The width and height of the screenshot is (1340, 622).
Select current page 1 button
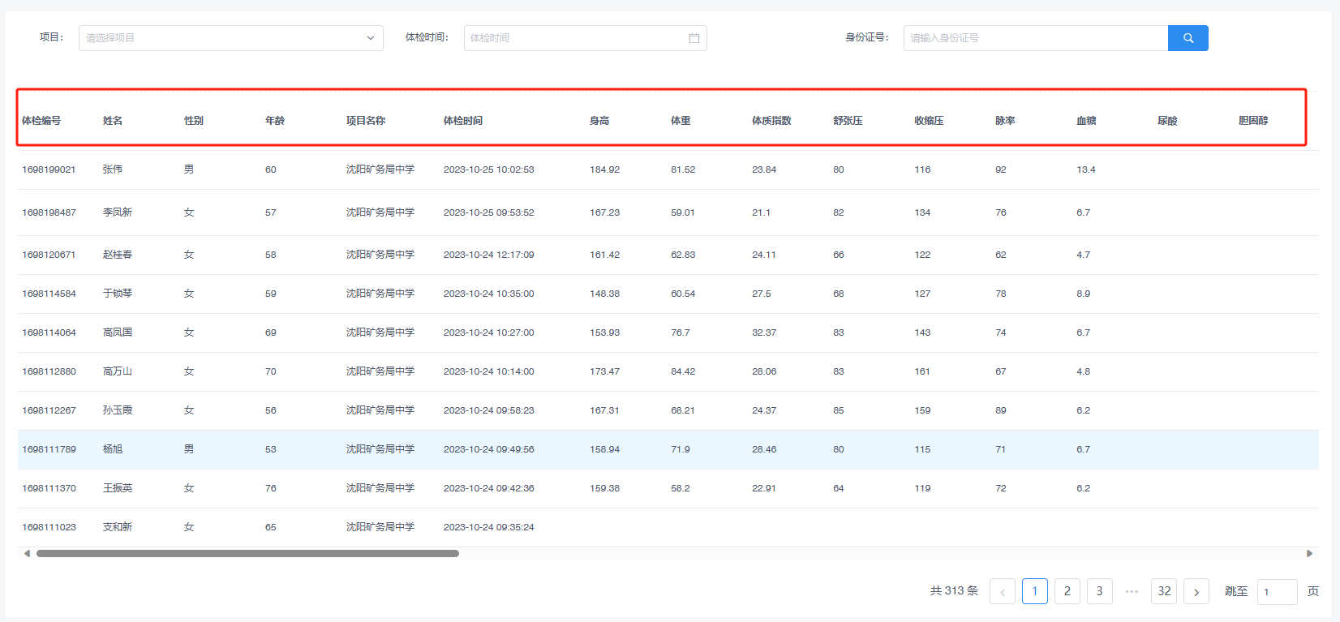pyautogui.click(x=1034, y=591)
